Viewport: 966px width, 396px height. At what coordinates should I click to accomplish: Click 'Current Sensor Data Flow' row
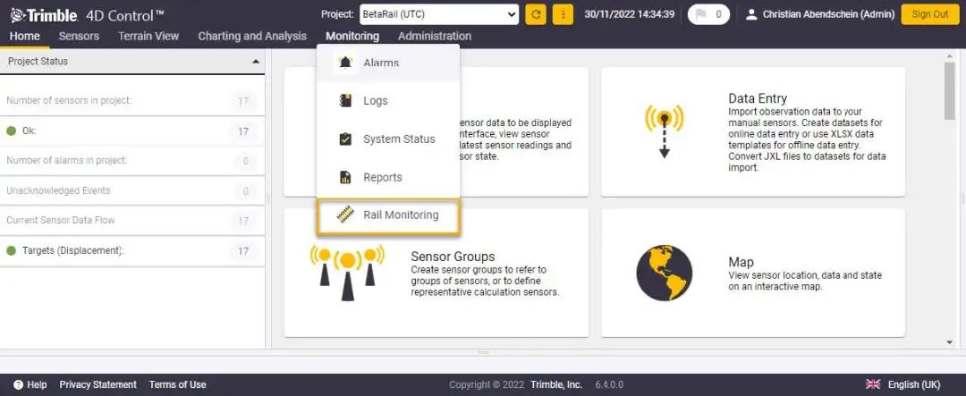point(132,221)
